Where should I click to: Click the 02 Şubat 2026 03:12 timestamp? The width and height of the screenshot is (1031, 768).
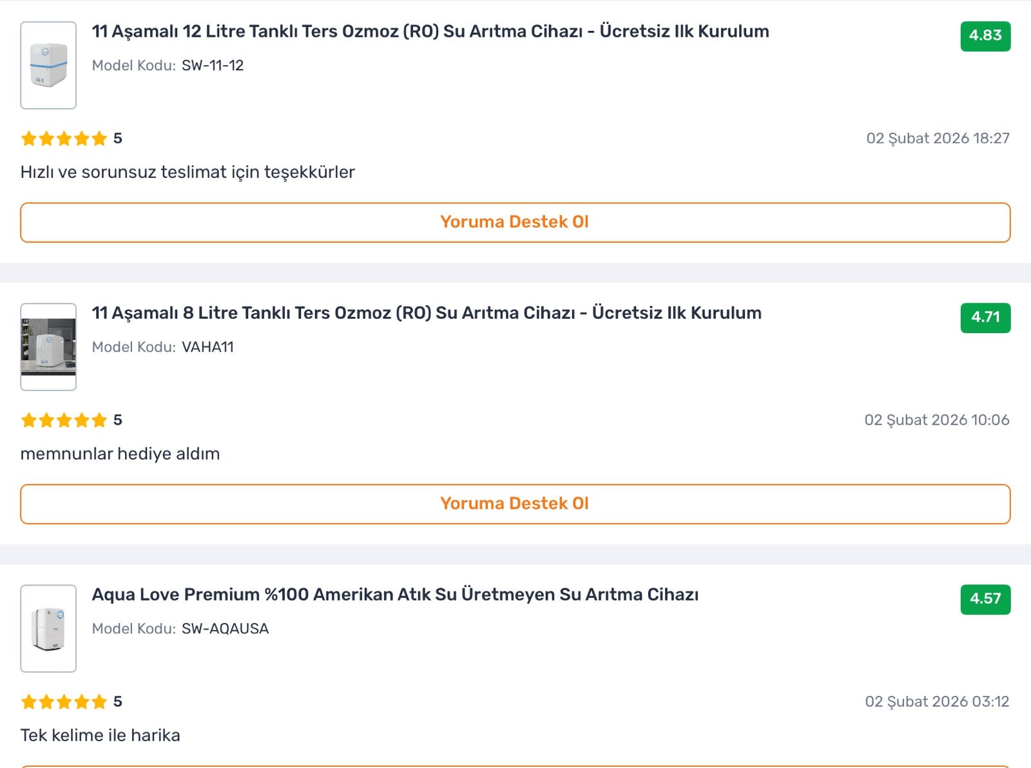point(937,702)
